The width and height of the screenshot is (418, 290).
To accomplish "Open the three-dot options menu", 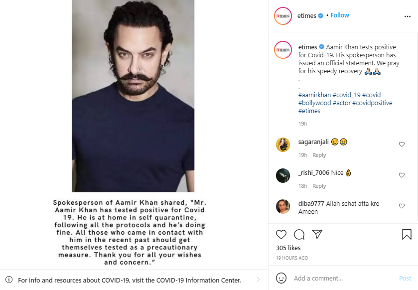I will click(408, 15).
